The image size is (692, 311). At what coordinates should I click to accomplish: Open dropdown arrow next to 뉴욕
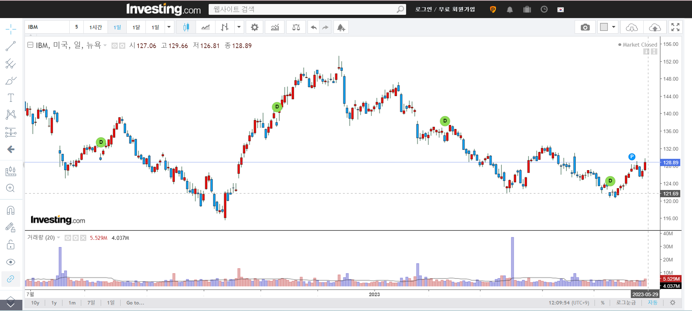coord(105,46)
